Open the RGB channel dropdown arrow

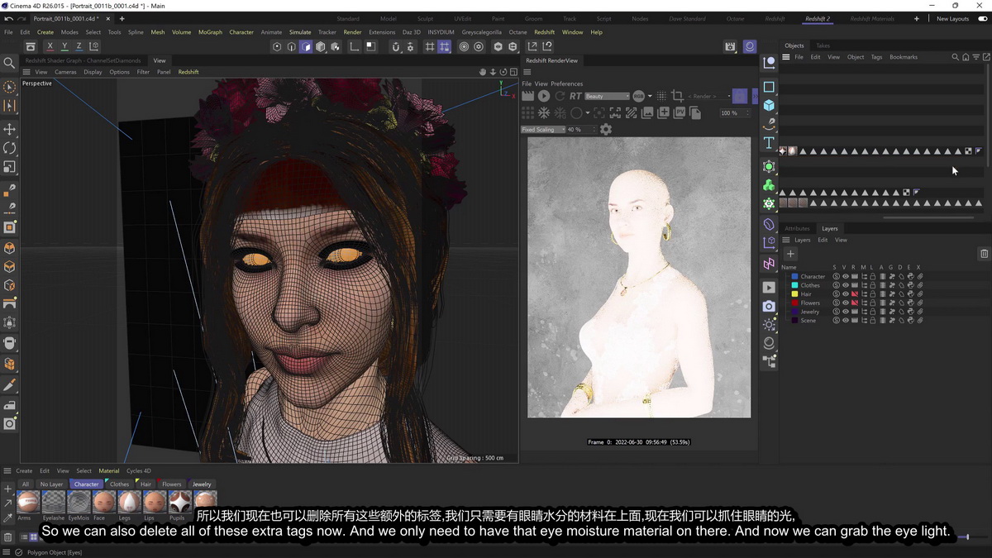tap(650, 96)
